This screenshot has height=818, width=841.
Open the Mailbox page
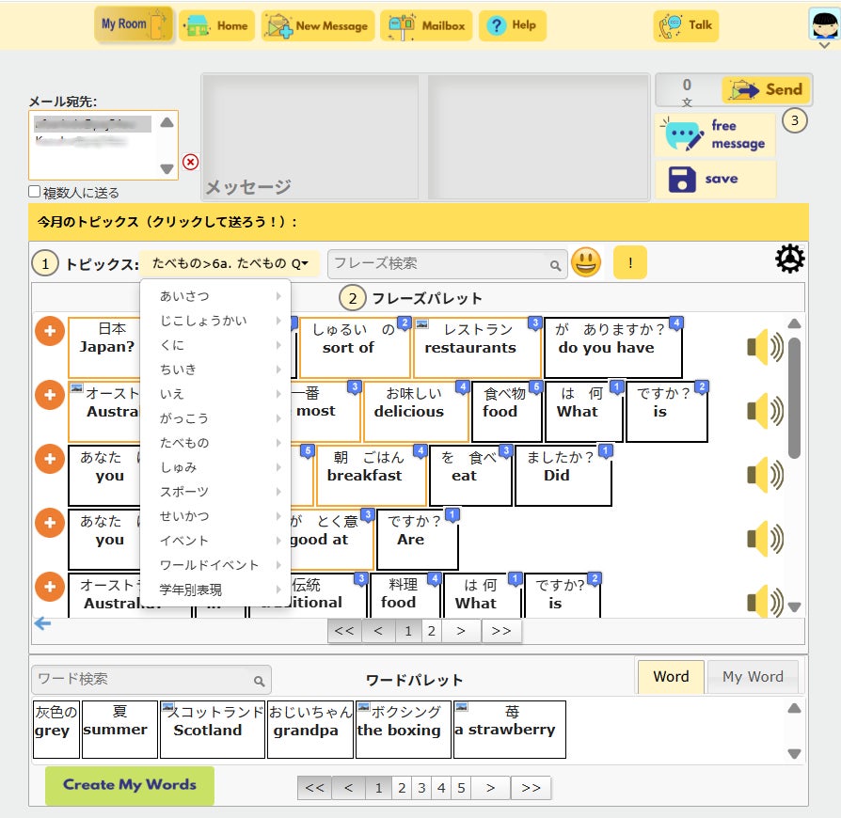[426, 25]
